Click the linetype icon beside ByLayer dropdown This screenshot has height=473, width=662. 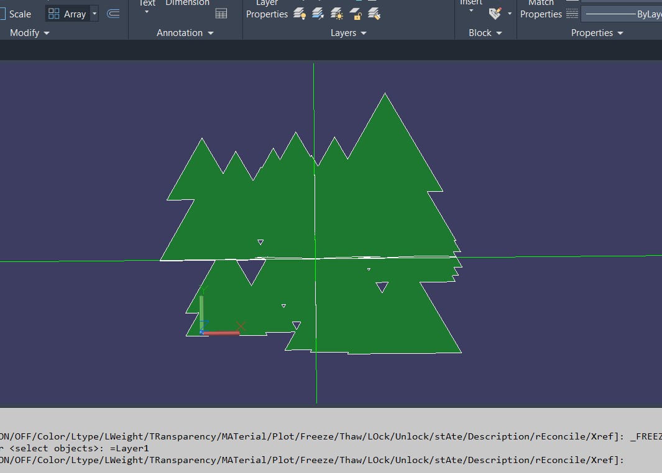pos(572,14)
